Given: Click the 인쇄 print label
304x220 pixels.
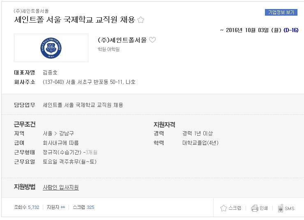Looking at the screenshot, I should 264,208.
